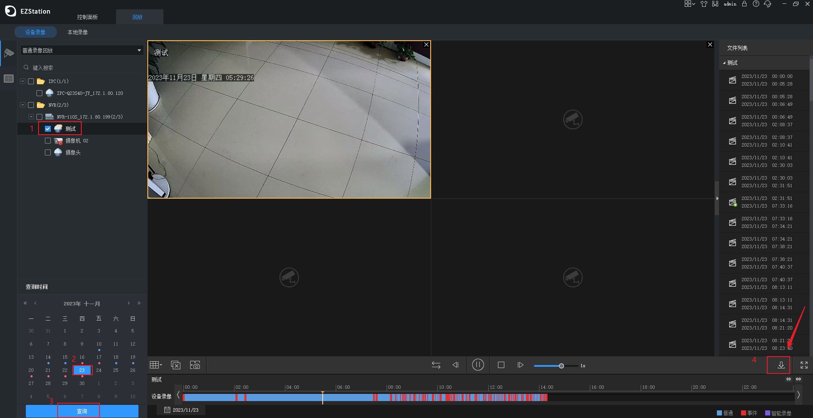Image resolution: width=813 pixels, height=418 pixels.
Task: Open recording file 02:31:51 to 07:33:16
Action: [764, 202]
